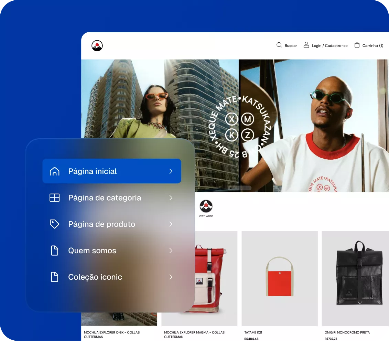The image size is (389, 341).
Task: Click the page icon beside Quem somos
Action: coord(54,251)
